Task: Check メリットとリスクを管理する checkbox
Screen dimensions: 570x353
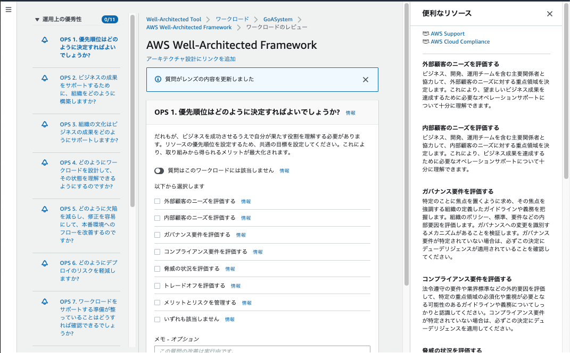Action: point(157,303)
